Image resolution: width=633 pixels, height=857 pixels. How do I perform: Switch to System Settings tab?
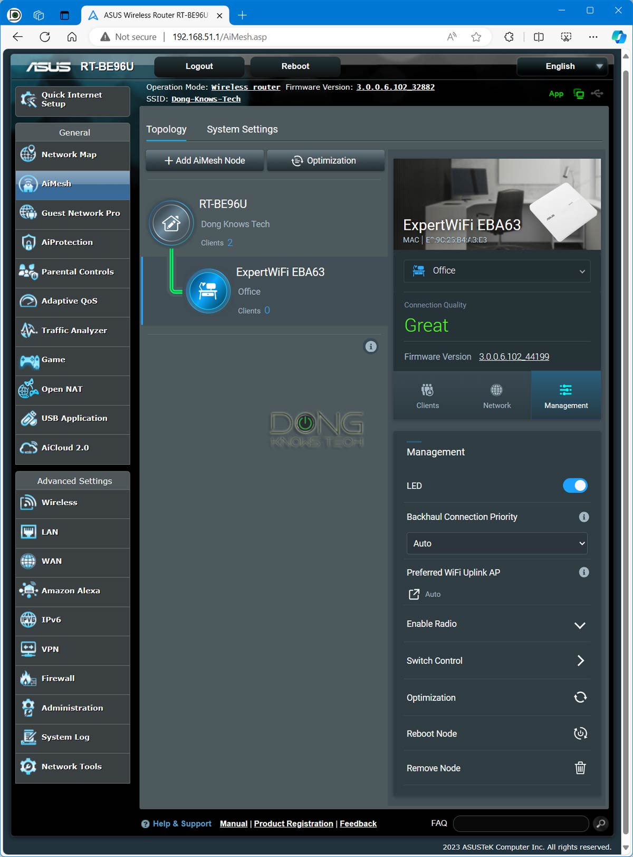point(242,129)
